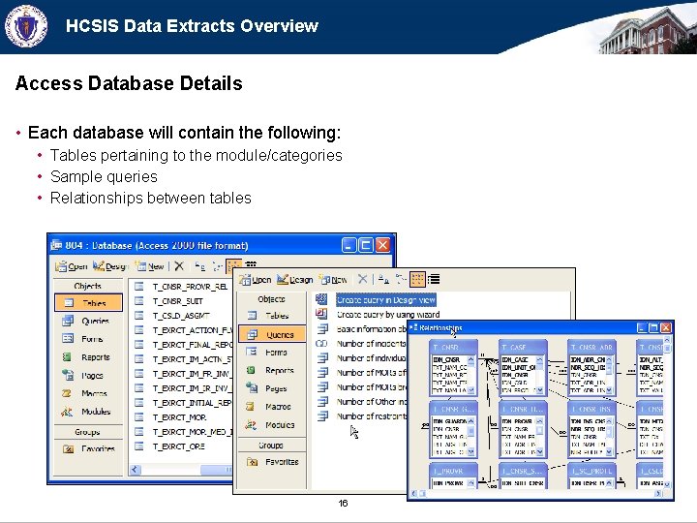Switch to Details view in Queries window toolbar
This screenshot has width=697, height=523.
[434, 279]
